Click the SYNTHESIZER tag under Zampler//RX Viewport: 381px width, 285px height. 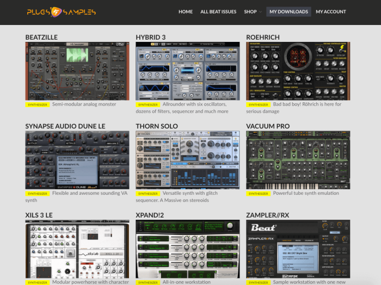click(259, 282)
